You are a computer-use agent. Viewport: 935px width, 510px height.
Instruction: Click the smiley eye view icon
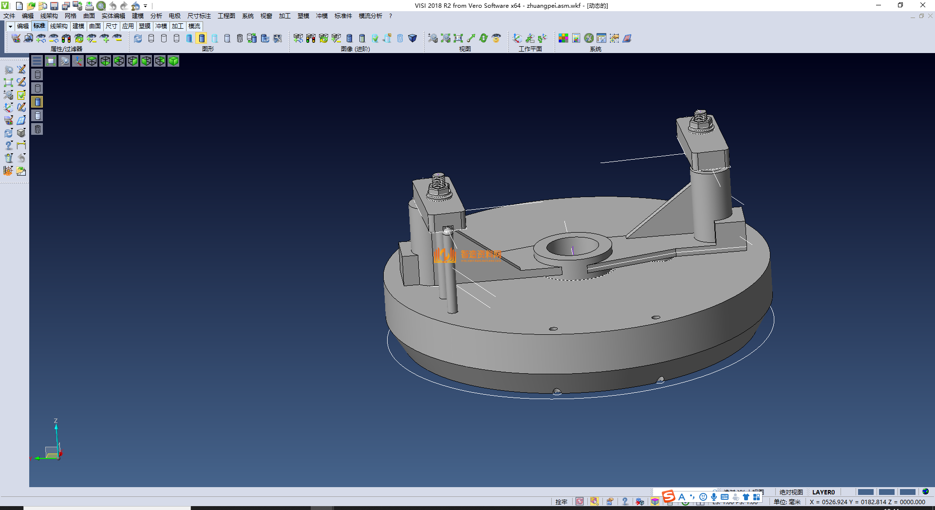[496, 38]
